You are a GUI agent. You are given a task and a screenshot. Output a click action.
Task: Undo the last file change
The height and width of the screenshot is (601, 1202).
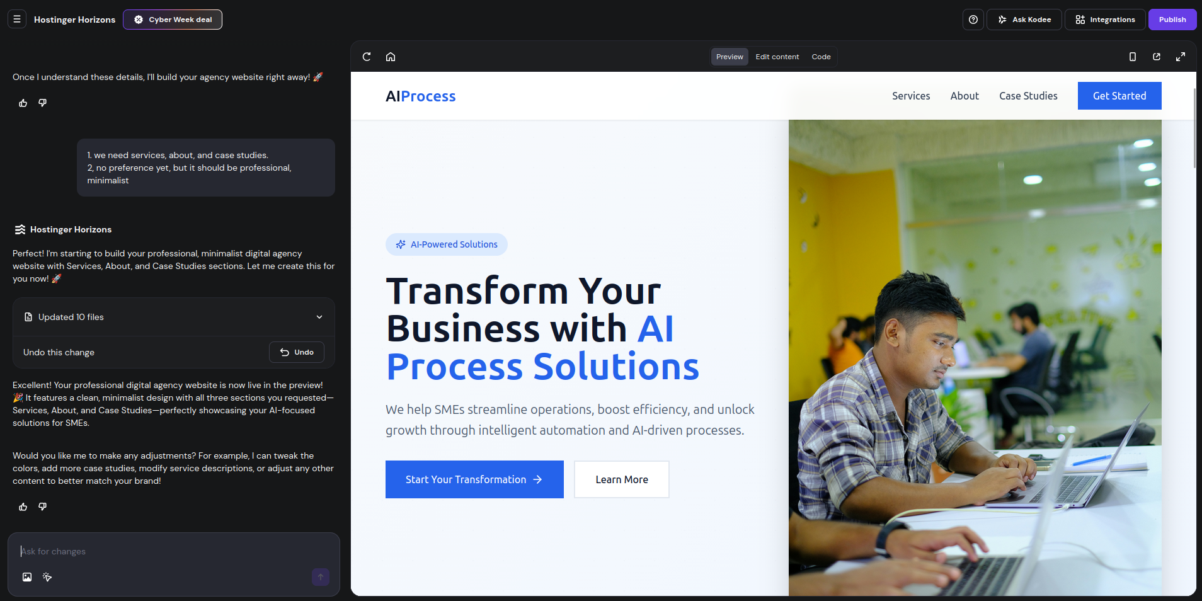click(x=296, y=352)
